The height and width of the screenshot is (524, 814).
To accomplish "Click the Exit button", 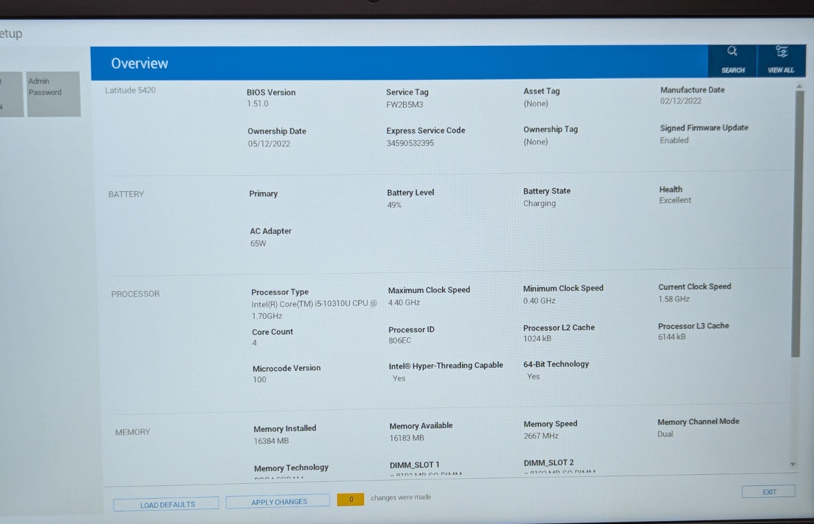I will tap(768, 491).
